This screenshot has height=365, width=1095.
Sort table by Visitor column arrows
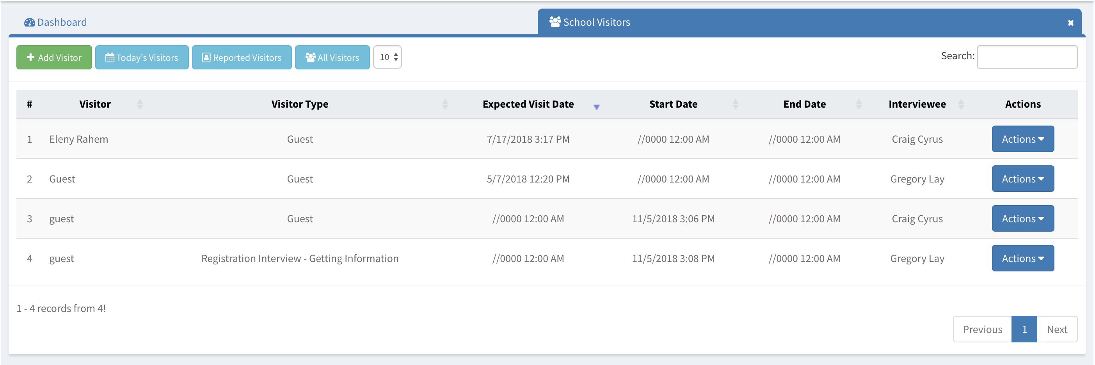[x=140, y=104]
